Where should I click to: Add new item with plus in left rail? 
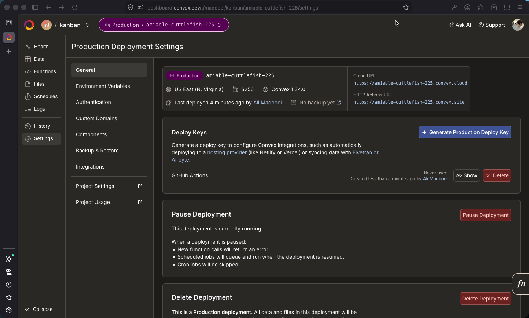[9, 52]
